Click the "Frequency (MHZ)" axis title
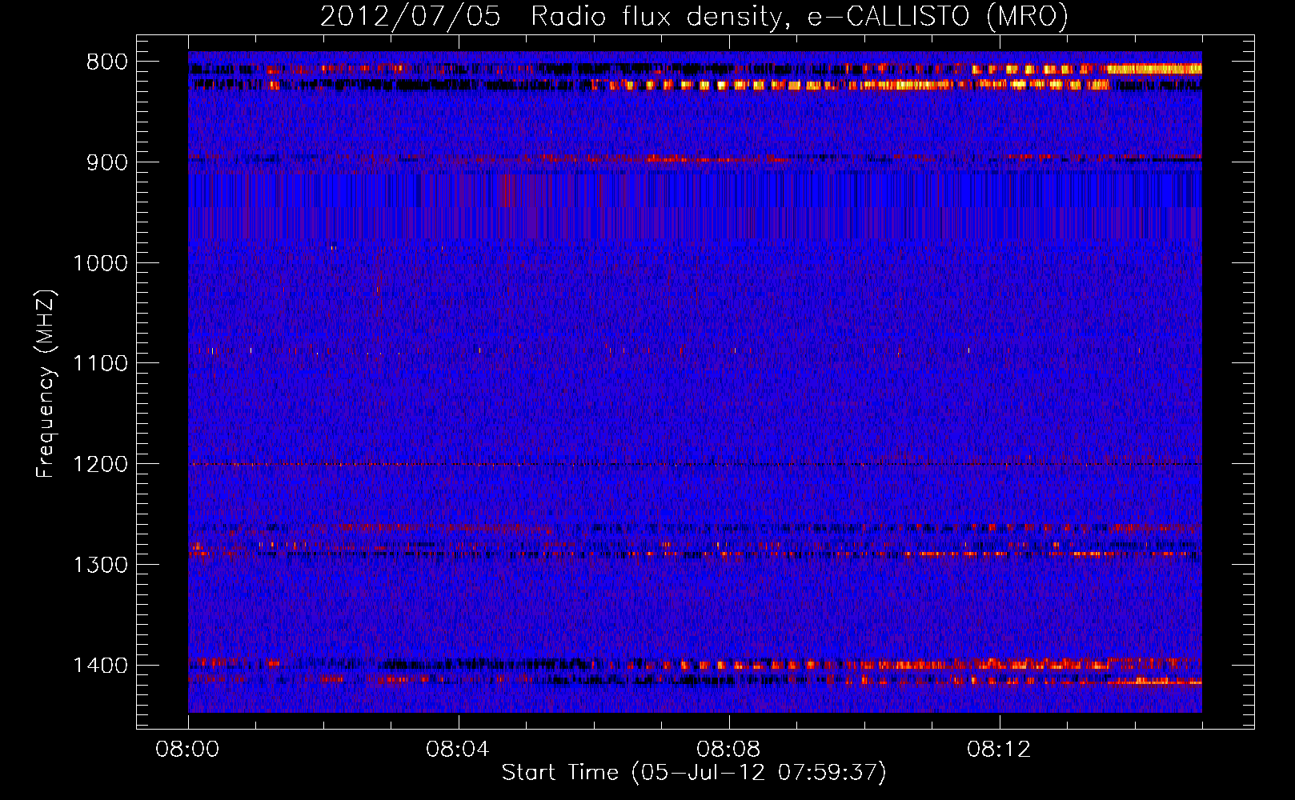This screenshot has height=800, width=1295. click(x=46, y=384)
